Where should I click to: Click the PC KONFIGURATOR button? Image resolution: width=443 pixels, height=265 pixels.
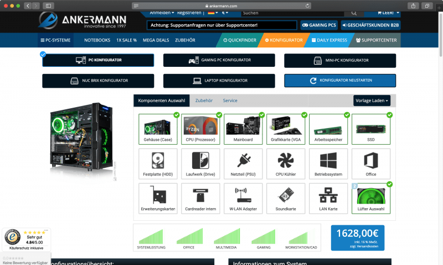click(98, 60)
